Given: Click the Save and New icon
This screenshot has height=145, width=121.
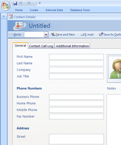Looking at the screenshot, I should [54, 34].
